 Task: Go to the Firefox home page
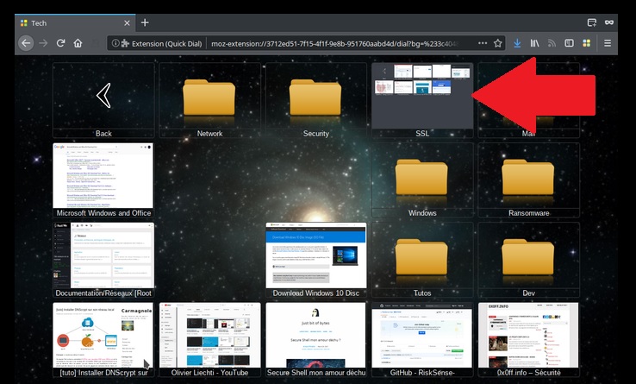click(78, 42)
